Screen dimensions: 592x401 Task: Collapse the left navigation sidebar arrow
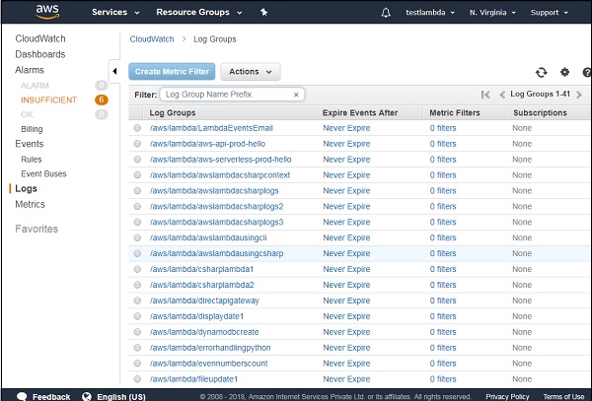click(x=114, y=71)
